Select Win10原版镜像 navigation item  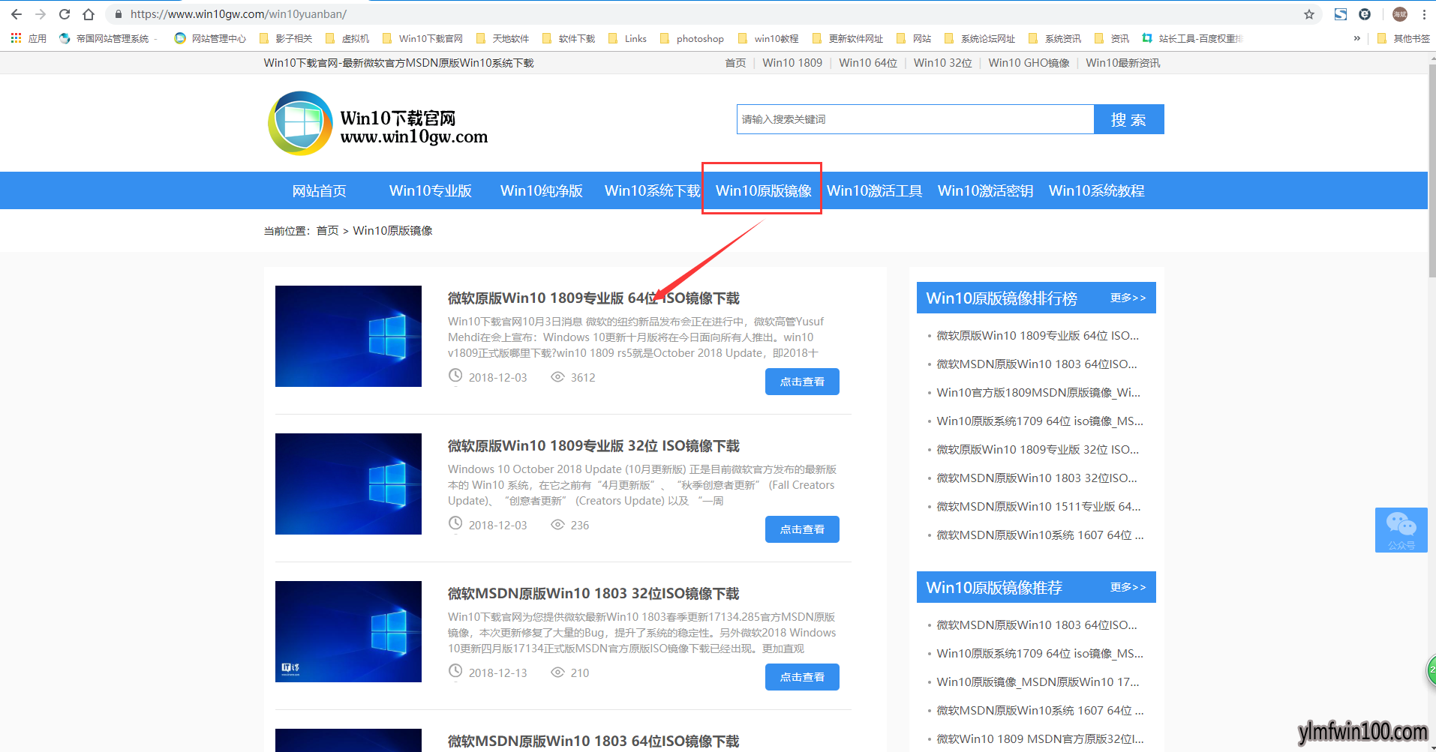[764, 190]
